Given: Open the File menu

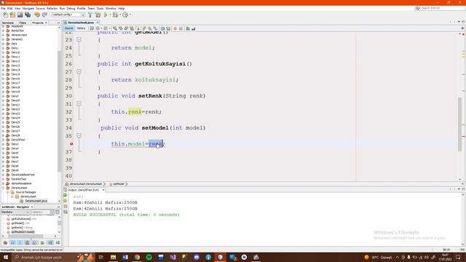Looking at the screenshot, I should (x=3, y=9).
